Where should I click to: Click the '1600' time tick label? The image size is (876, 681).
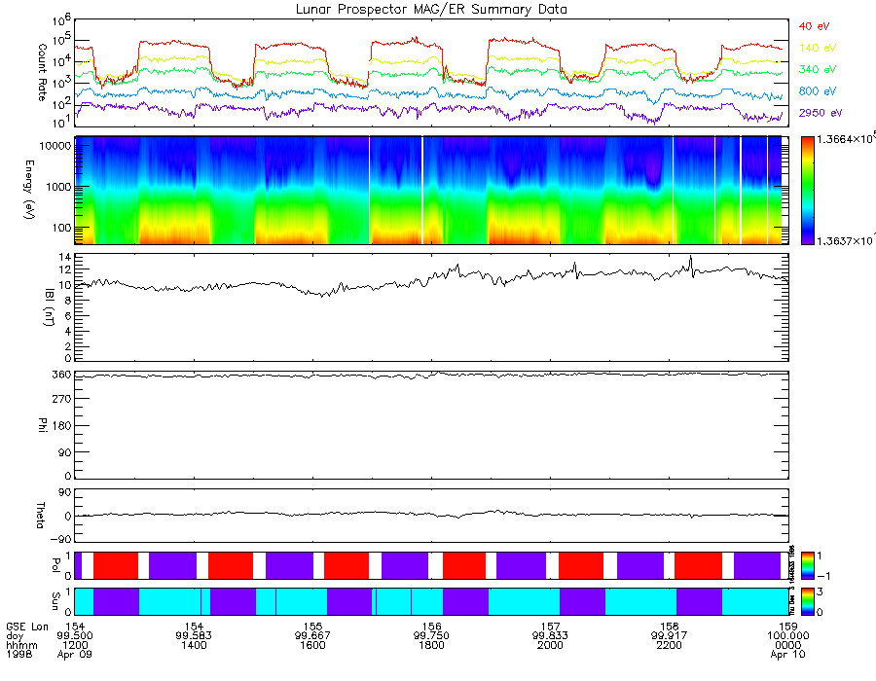click(x=312, y=645)
